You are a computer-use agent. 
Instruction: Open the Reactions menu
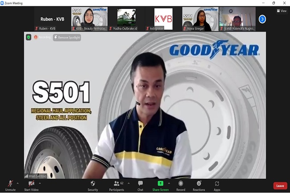(199, 186)
